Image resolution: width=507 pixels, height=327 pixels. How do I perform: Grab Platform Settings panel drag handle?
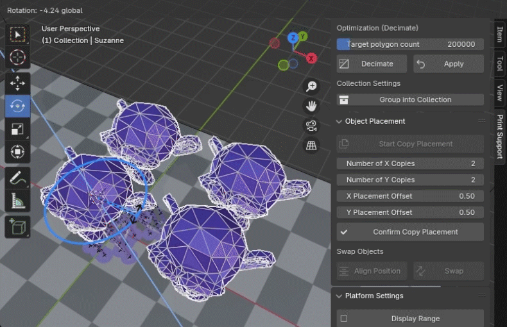point(482,296)
